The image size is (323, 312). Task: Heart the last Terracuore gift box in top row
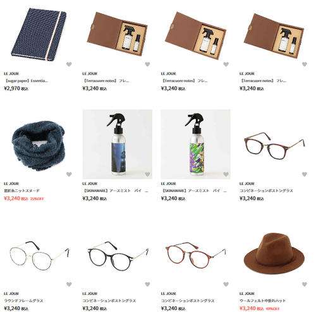click(x=305, y=64)
